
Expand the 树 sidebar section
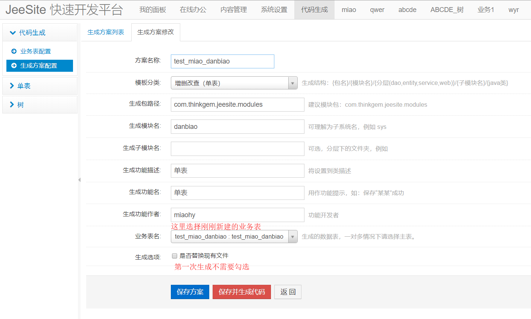click(x=40, y=104)
